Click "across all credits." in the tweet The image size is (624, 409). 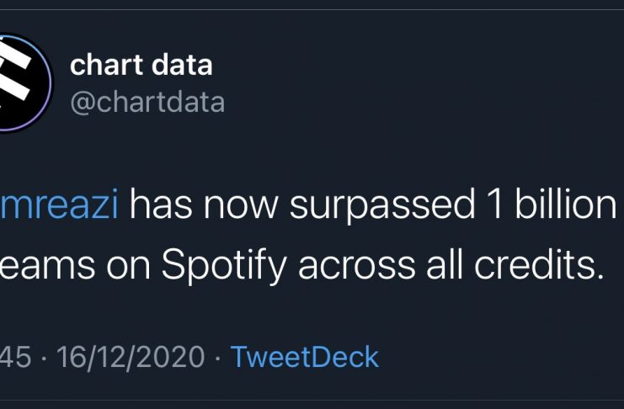coord(449,266)
